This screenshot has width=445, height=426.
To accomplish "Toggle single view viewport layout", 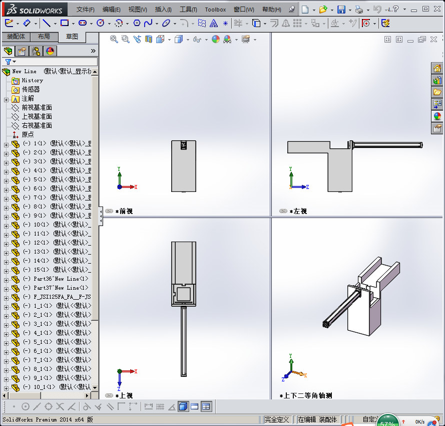I will pyautogui.click(x=183, y=406).
